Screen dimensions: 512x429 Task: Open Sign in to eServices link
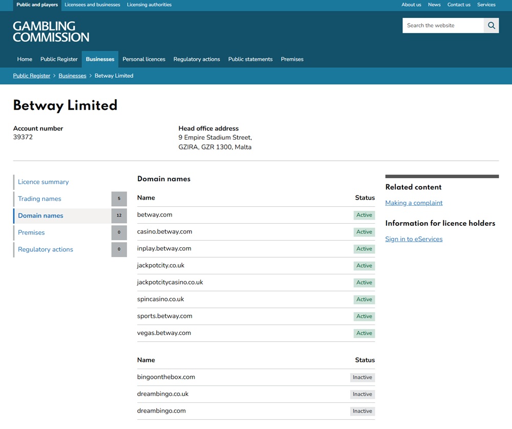(x=414, y=239)
